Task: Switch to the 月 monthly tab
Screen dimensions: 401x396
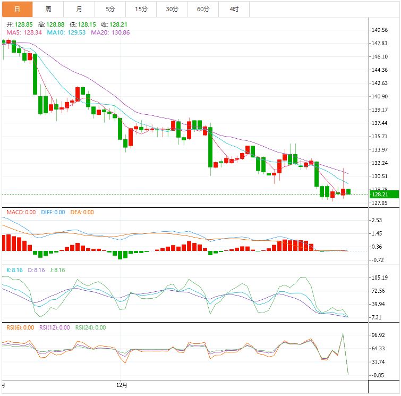Action: click(x=79, y=9)
